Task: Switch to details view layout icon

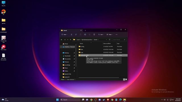Action: pos(124,79)
